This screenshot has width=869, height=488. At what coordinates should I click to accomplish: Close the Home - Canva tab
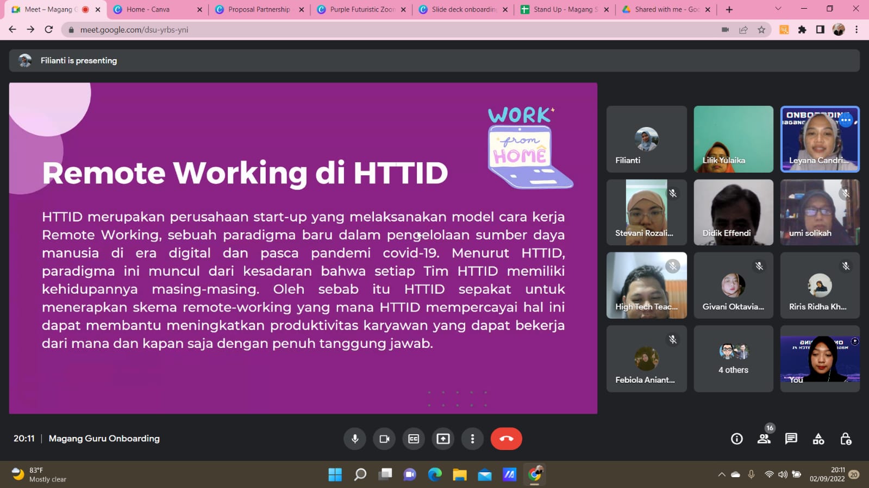click(199, 9)
